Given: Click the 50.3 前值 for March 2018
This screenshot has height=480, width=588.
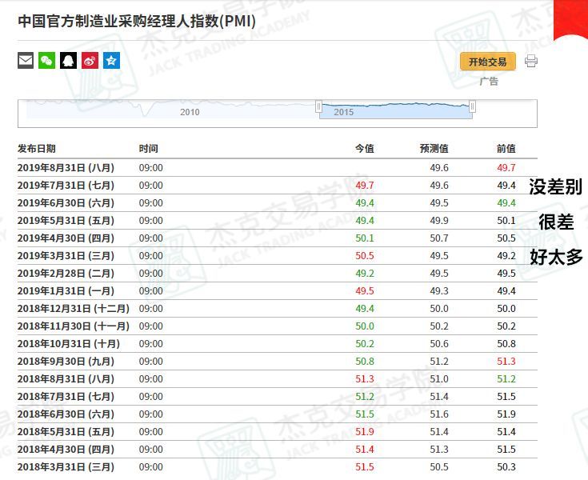Looking at the screenshot, I should pos(506,467).
